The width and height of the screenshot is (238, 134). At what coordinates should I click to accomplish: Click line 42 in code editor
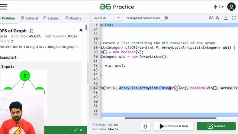[x=169, y=66]
